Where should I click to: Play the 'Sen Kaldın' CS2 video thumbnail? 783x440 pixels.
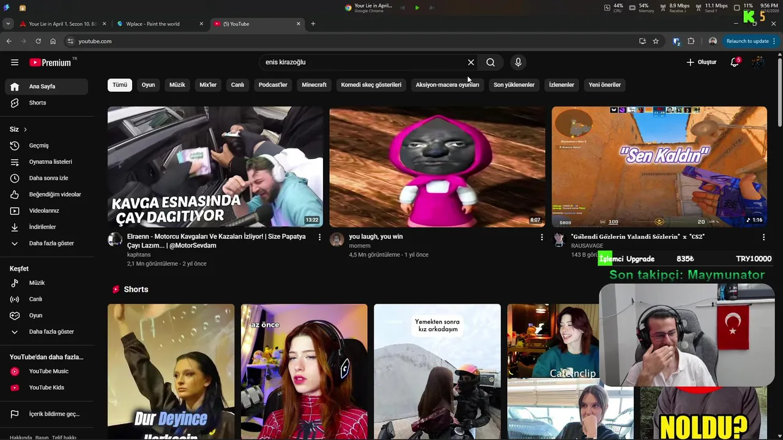pyautogui.click(x=659, y=167)
